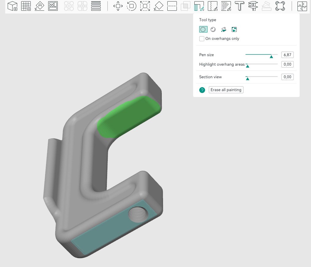Click the Section view slider handle
Screen dimensions: 311x267
[247, 79]
